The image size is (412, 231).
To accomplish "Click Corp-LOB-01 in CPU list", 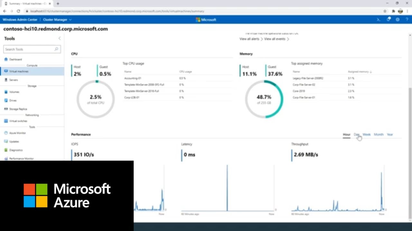I will click(132, 98).
